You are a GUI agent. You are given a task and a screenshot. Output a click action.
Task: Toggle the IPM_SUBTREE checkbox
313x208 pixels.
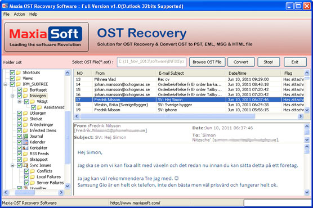[12, 84]
